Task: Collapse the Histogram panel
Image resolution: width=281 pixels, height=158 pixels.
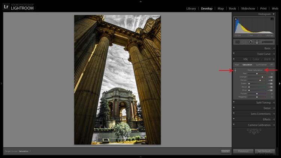Action: click(274, 14)
